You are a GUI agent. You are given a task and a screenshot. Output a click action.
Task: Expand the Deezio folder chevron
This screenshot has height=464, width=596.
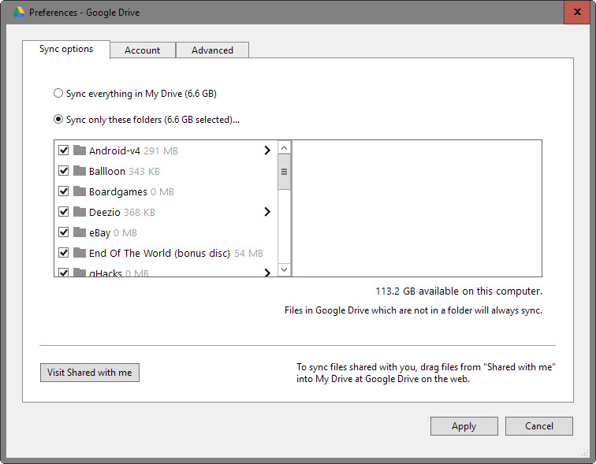[267, 212]
